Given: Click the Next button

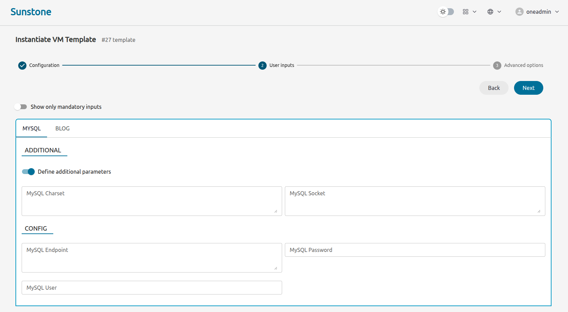Looking at the screenshot, I should pyautogui.click(x=528, y=88).
